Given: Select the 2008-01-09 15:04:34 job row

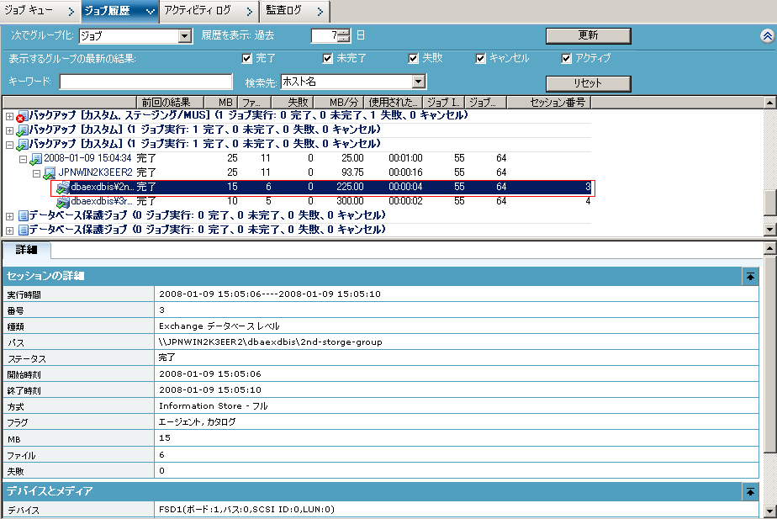Looking at the screenshot, I should click(x=310, y=158).
